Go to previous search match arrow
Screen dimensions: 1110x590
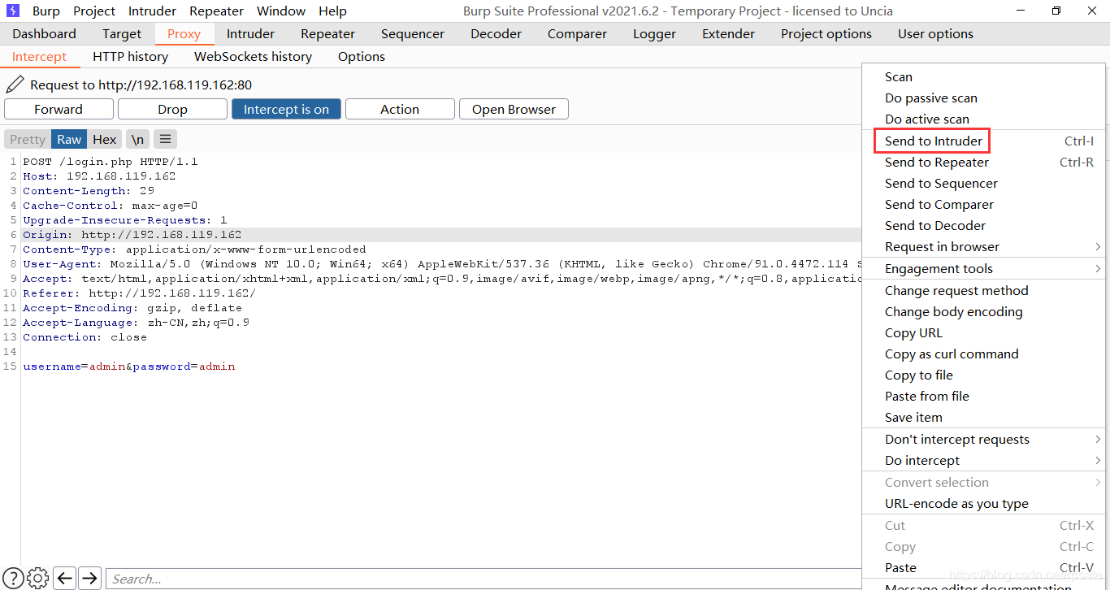(x=65, y=578)
